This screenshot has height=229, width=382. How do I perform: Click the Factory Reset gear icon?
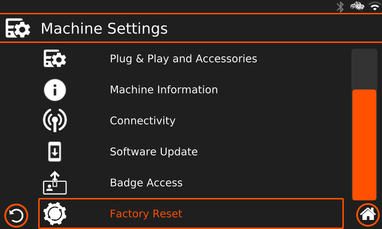click(x=55, y=214)
